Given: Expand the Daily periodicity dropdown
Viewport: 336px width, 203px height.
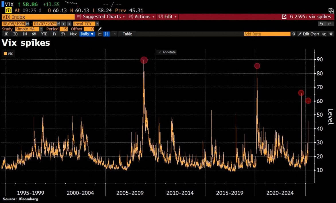Looking at the screenshot, I should click(x=87, y=34).
